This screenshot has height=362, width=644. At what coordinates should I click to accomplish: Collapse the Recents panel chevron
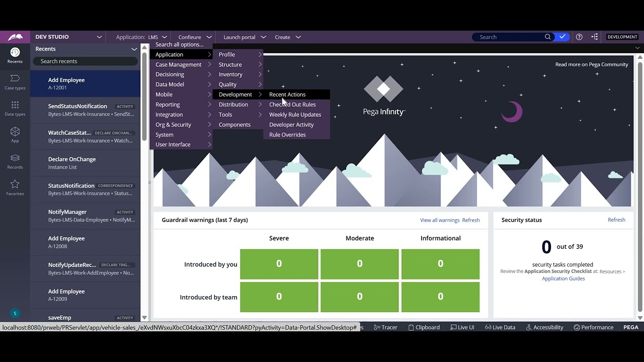pyautogui.click(x=134, y=49)
